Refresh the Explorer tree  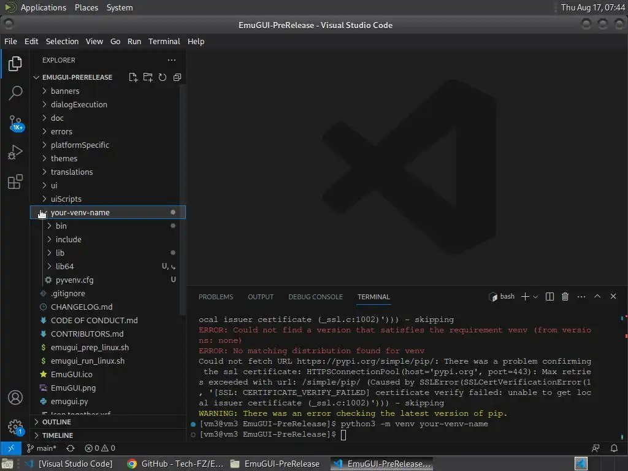pos(162,77)
